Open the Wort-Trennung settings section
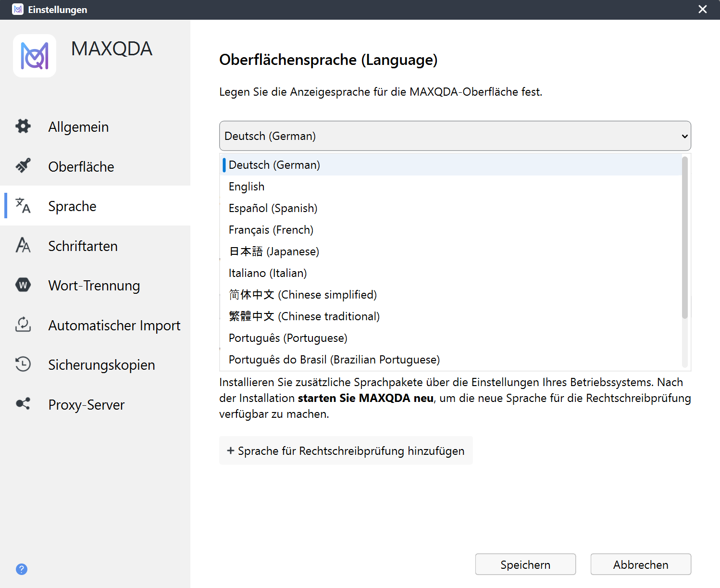 point(95,285)
